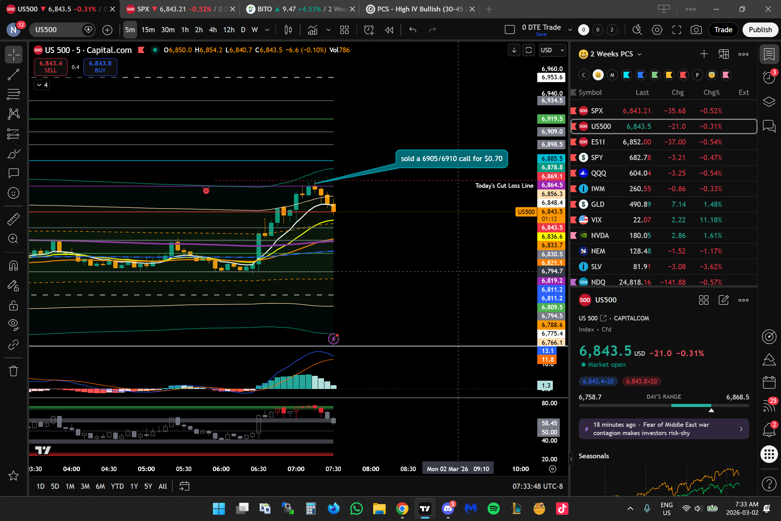Screen dimensions: 781x521
Task: Open the measure ruler tool
Action: (x=14, y=219)
